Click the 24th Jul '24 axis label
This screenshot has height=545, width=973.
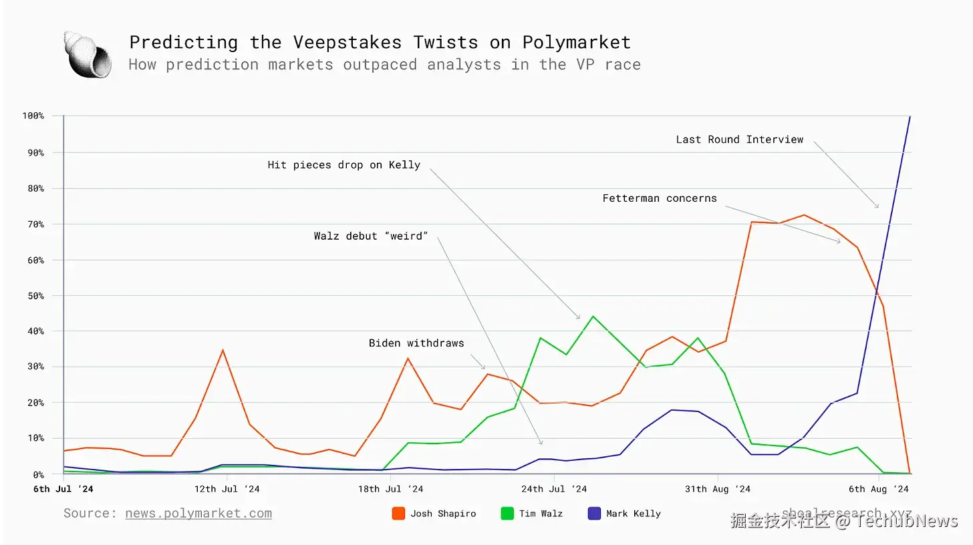click(x=555, y=489)
